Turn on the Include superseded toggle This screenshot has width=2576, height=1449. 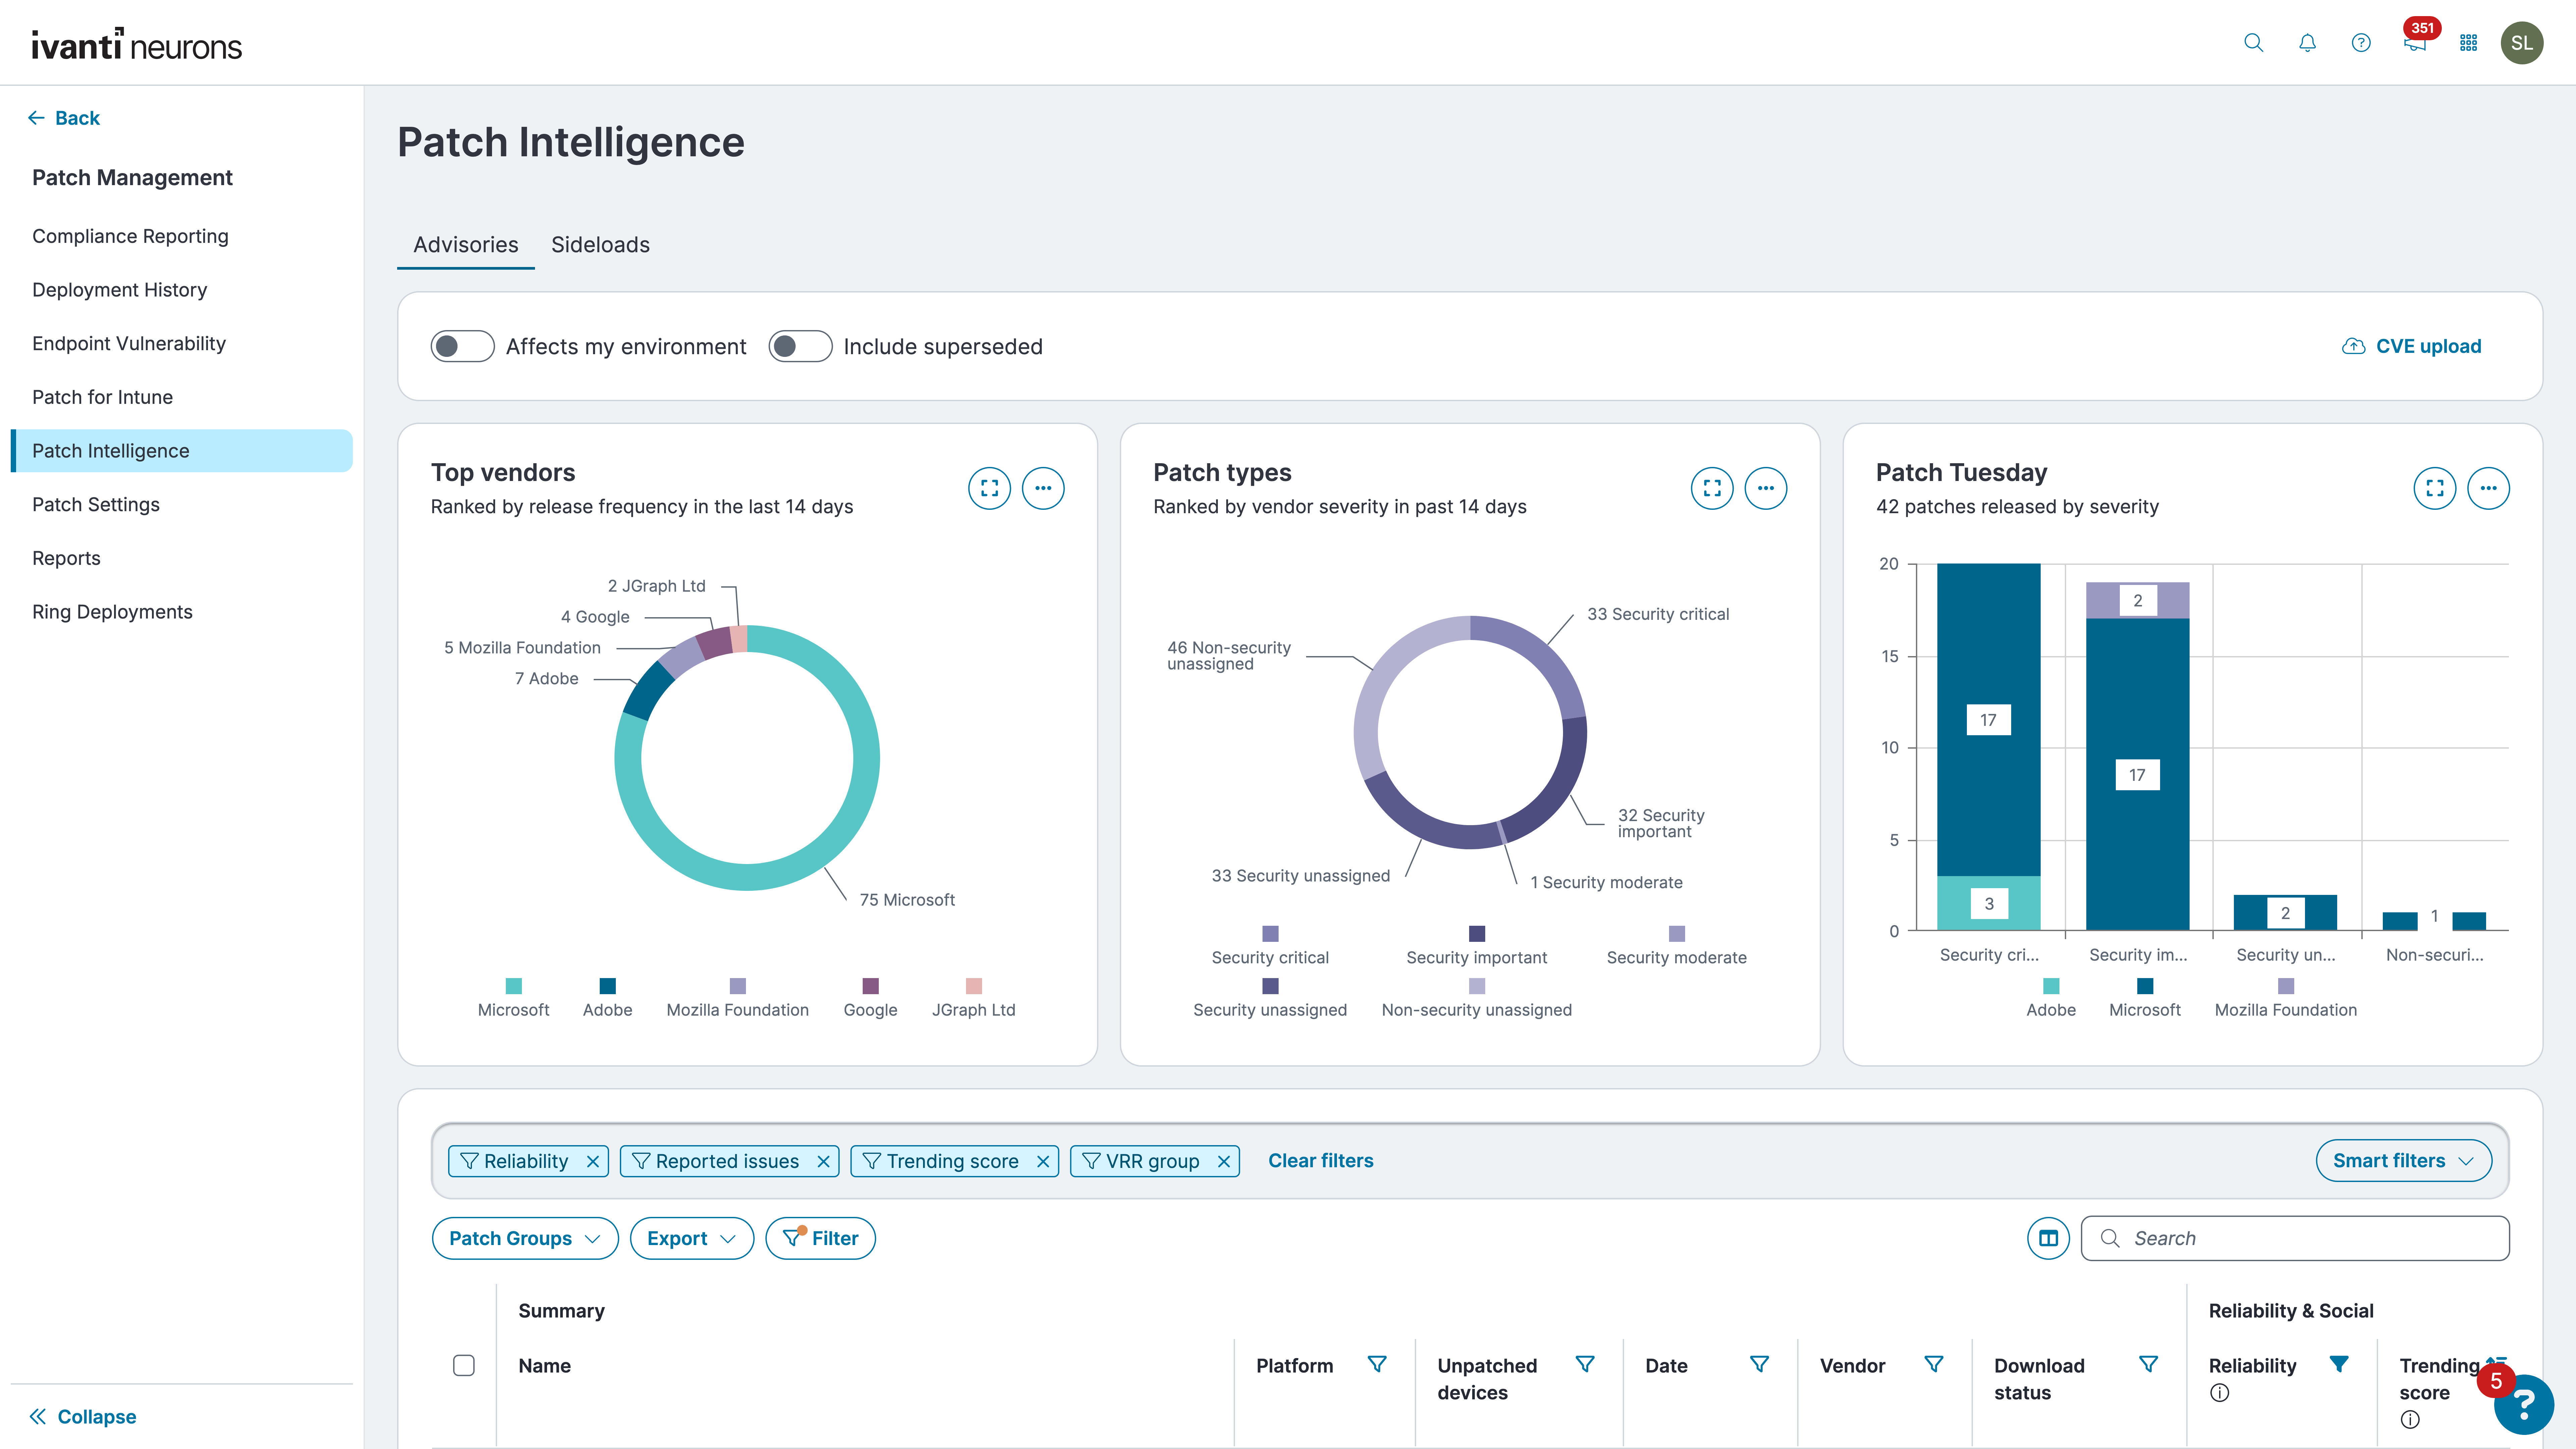pyautogui.click(x=800, y=346)
